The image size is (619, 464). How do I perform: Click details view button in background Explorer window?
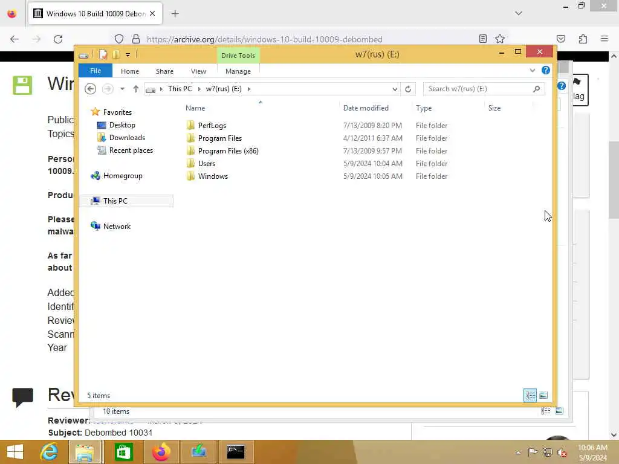546,411
